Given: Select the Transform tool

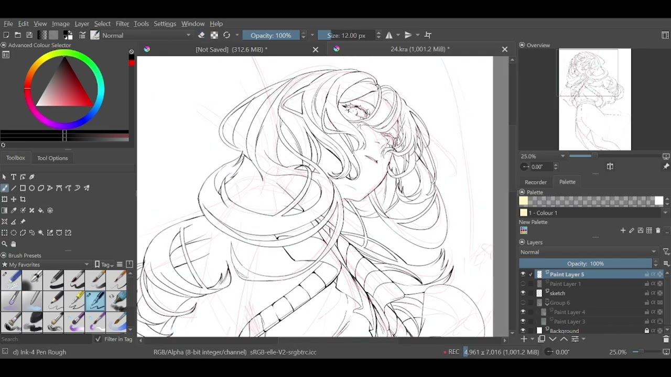Looking at the screenshot, I should pyautogui.click(x=5, y=199).
